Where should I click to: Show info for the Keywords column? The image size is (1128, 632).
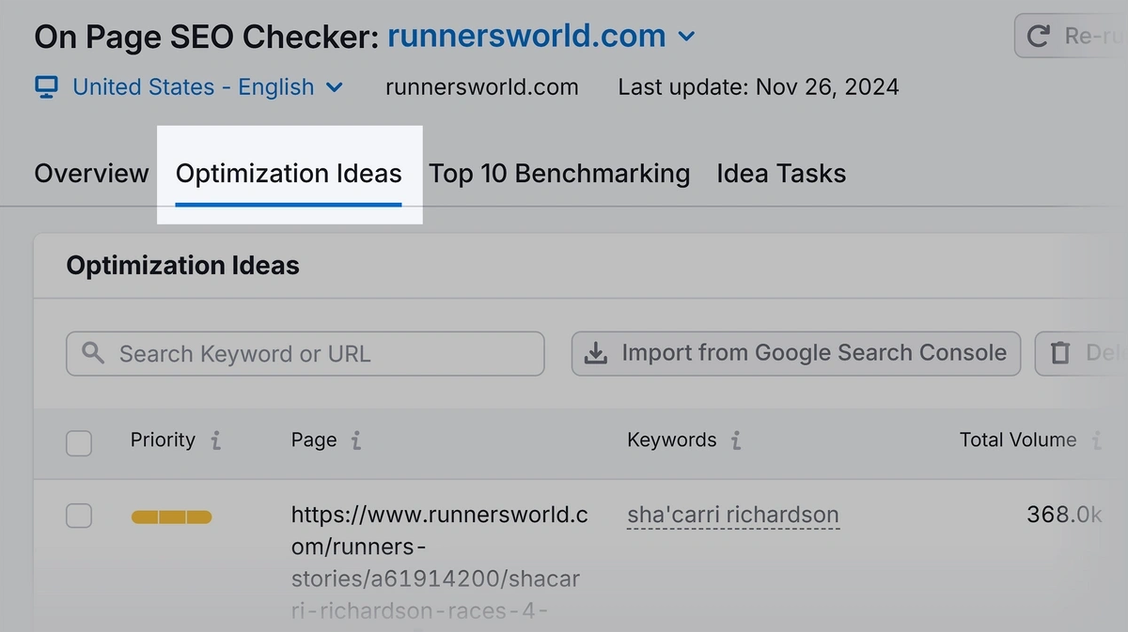tap(736, 440)
